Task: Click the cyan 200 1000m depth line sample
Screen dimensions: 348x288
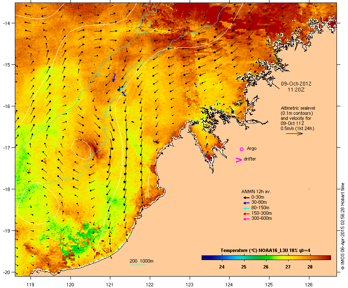Action: (x=138, y=265)
